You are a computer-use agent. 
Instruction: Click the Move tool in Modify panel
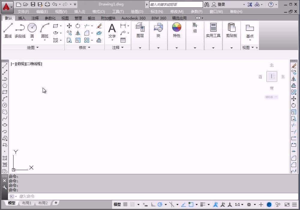69,26
